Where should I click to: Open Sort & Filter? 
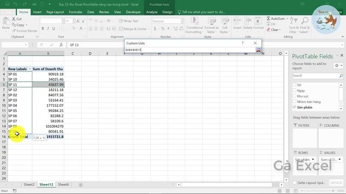[294, 25]
